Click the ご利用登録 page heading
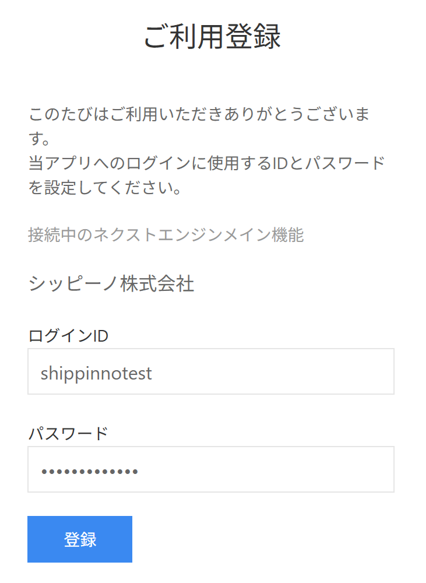 pyautogui.click(x=213, y=37)
